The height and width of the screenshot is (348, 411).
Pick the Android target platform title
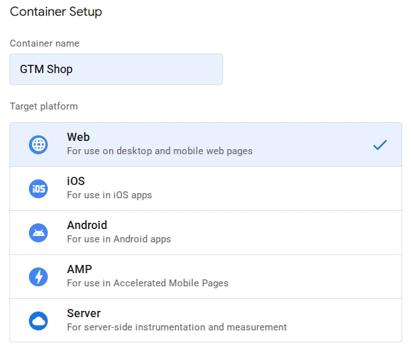point(87,225)
